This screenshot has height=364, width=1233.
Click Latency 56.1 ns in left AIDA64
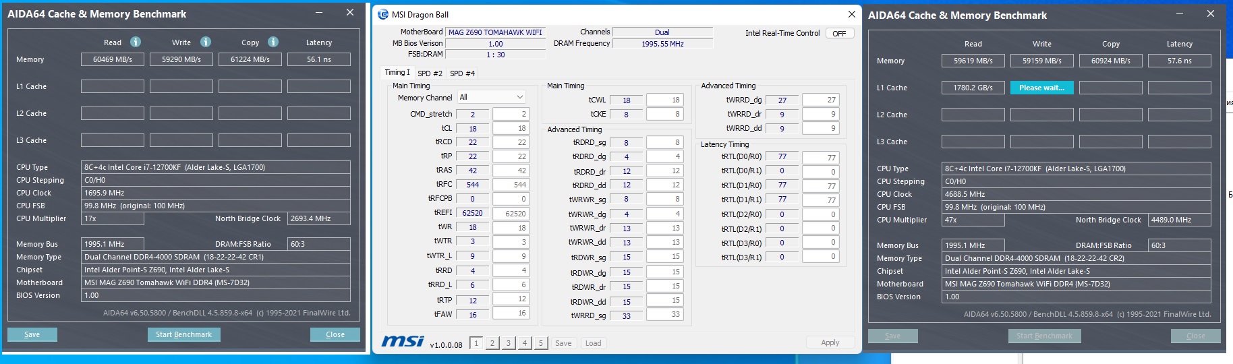[319, 59]
